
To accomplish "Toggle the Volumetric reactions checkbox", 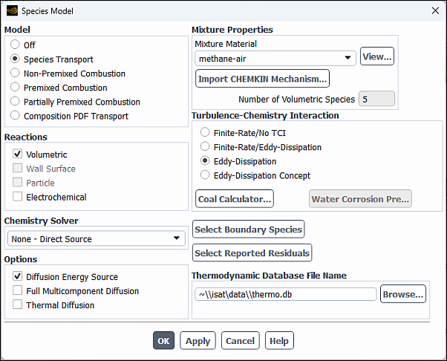I will [18, 155].
